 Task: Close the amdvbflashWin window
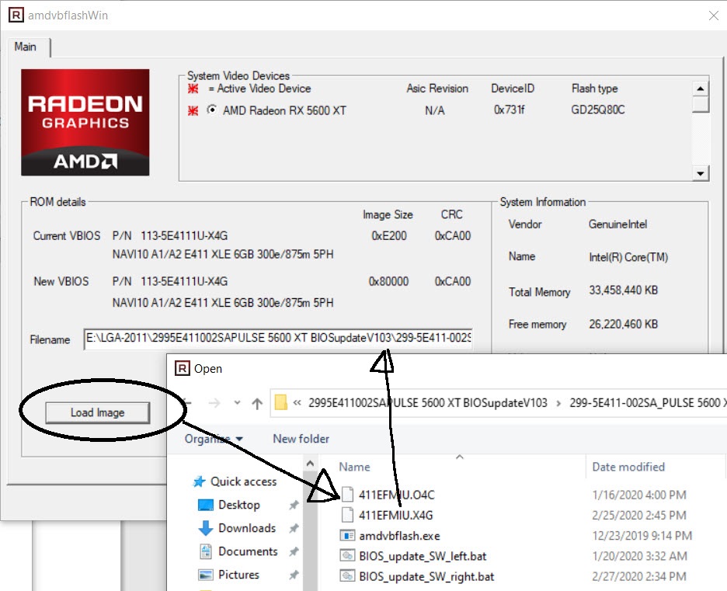714,16
